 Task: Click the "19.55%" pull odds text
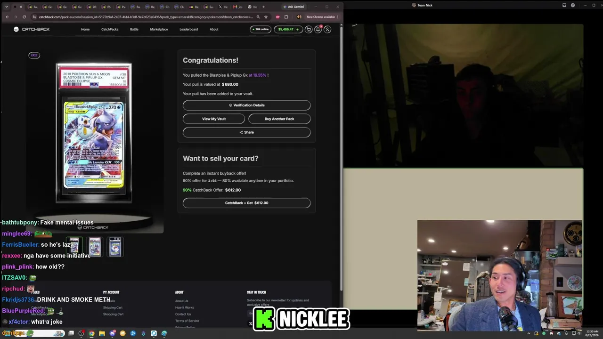coord(260,75)
